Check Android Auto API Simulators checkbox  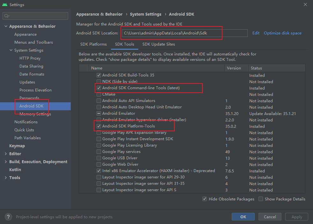pyautogui.click(x=98, y=101)
